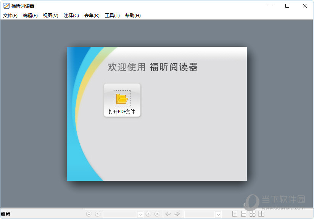
Task: Select continuous page layout icon
Action: click(x=243, y=214)
